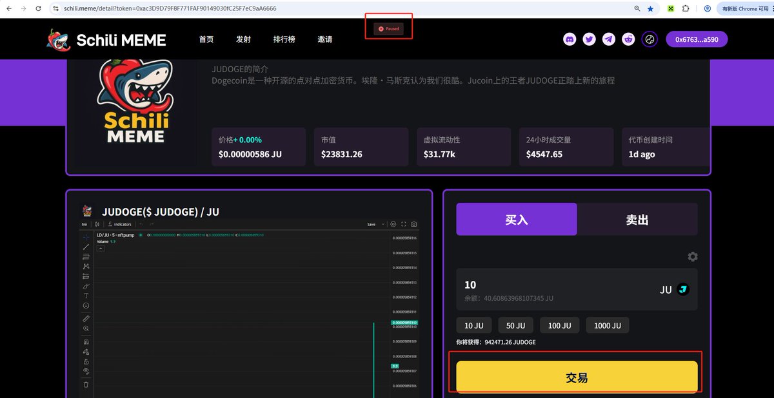Select the Fibonacci retracement tool
This screenshot has width=774, height=398.
86,256
